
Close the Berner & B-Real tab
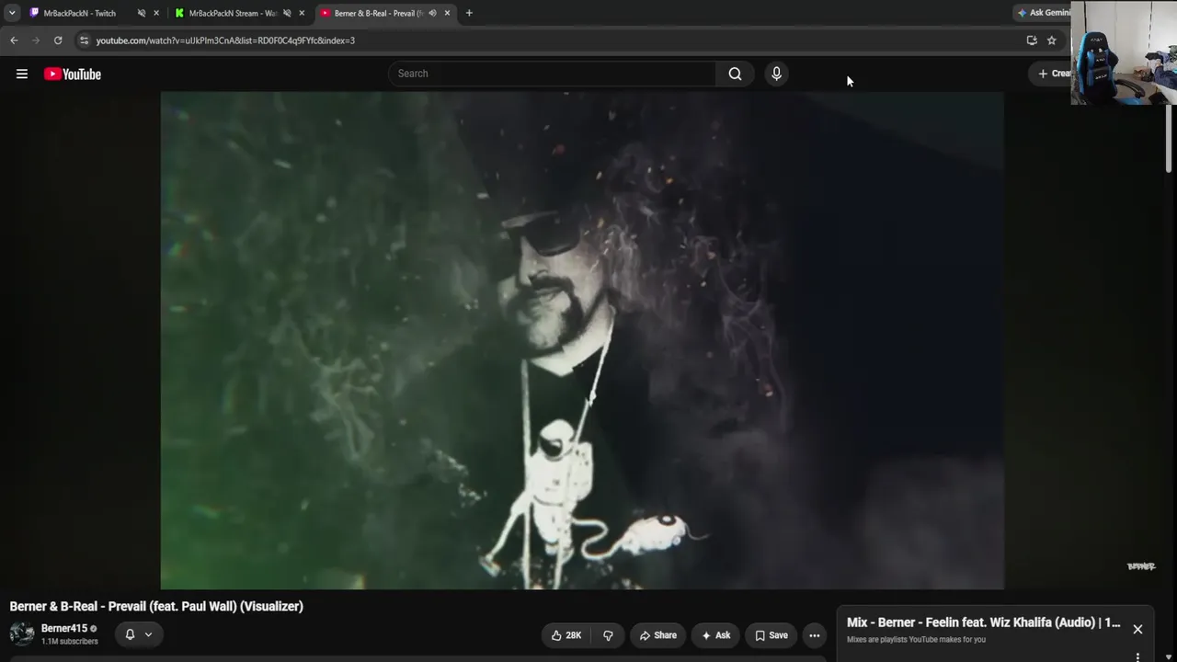pyautogui.click(x=447, y=13)
